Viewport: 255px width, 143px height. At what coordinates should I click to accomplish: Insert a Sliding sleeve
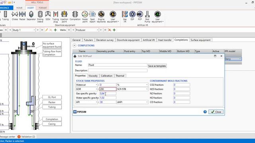40,17
